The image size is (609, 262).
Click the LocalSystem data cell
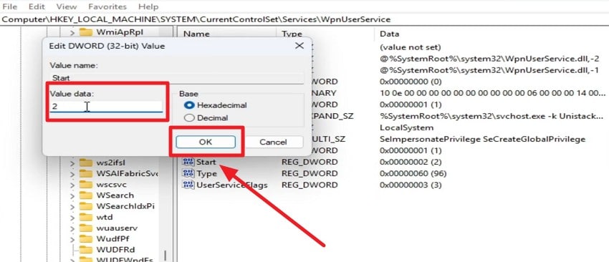pos(406,127)
